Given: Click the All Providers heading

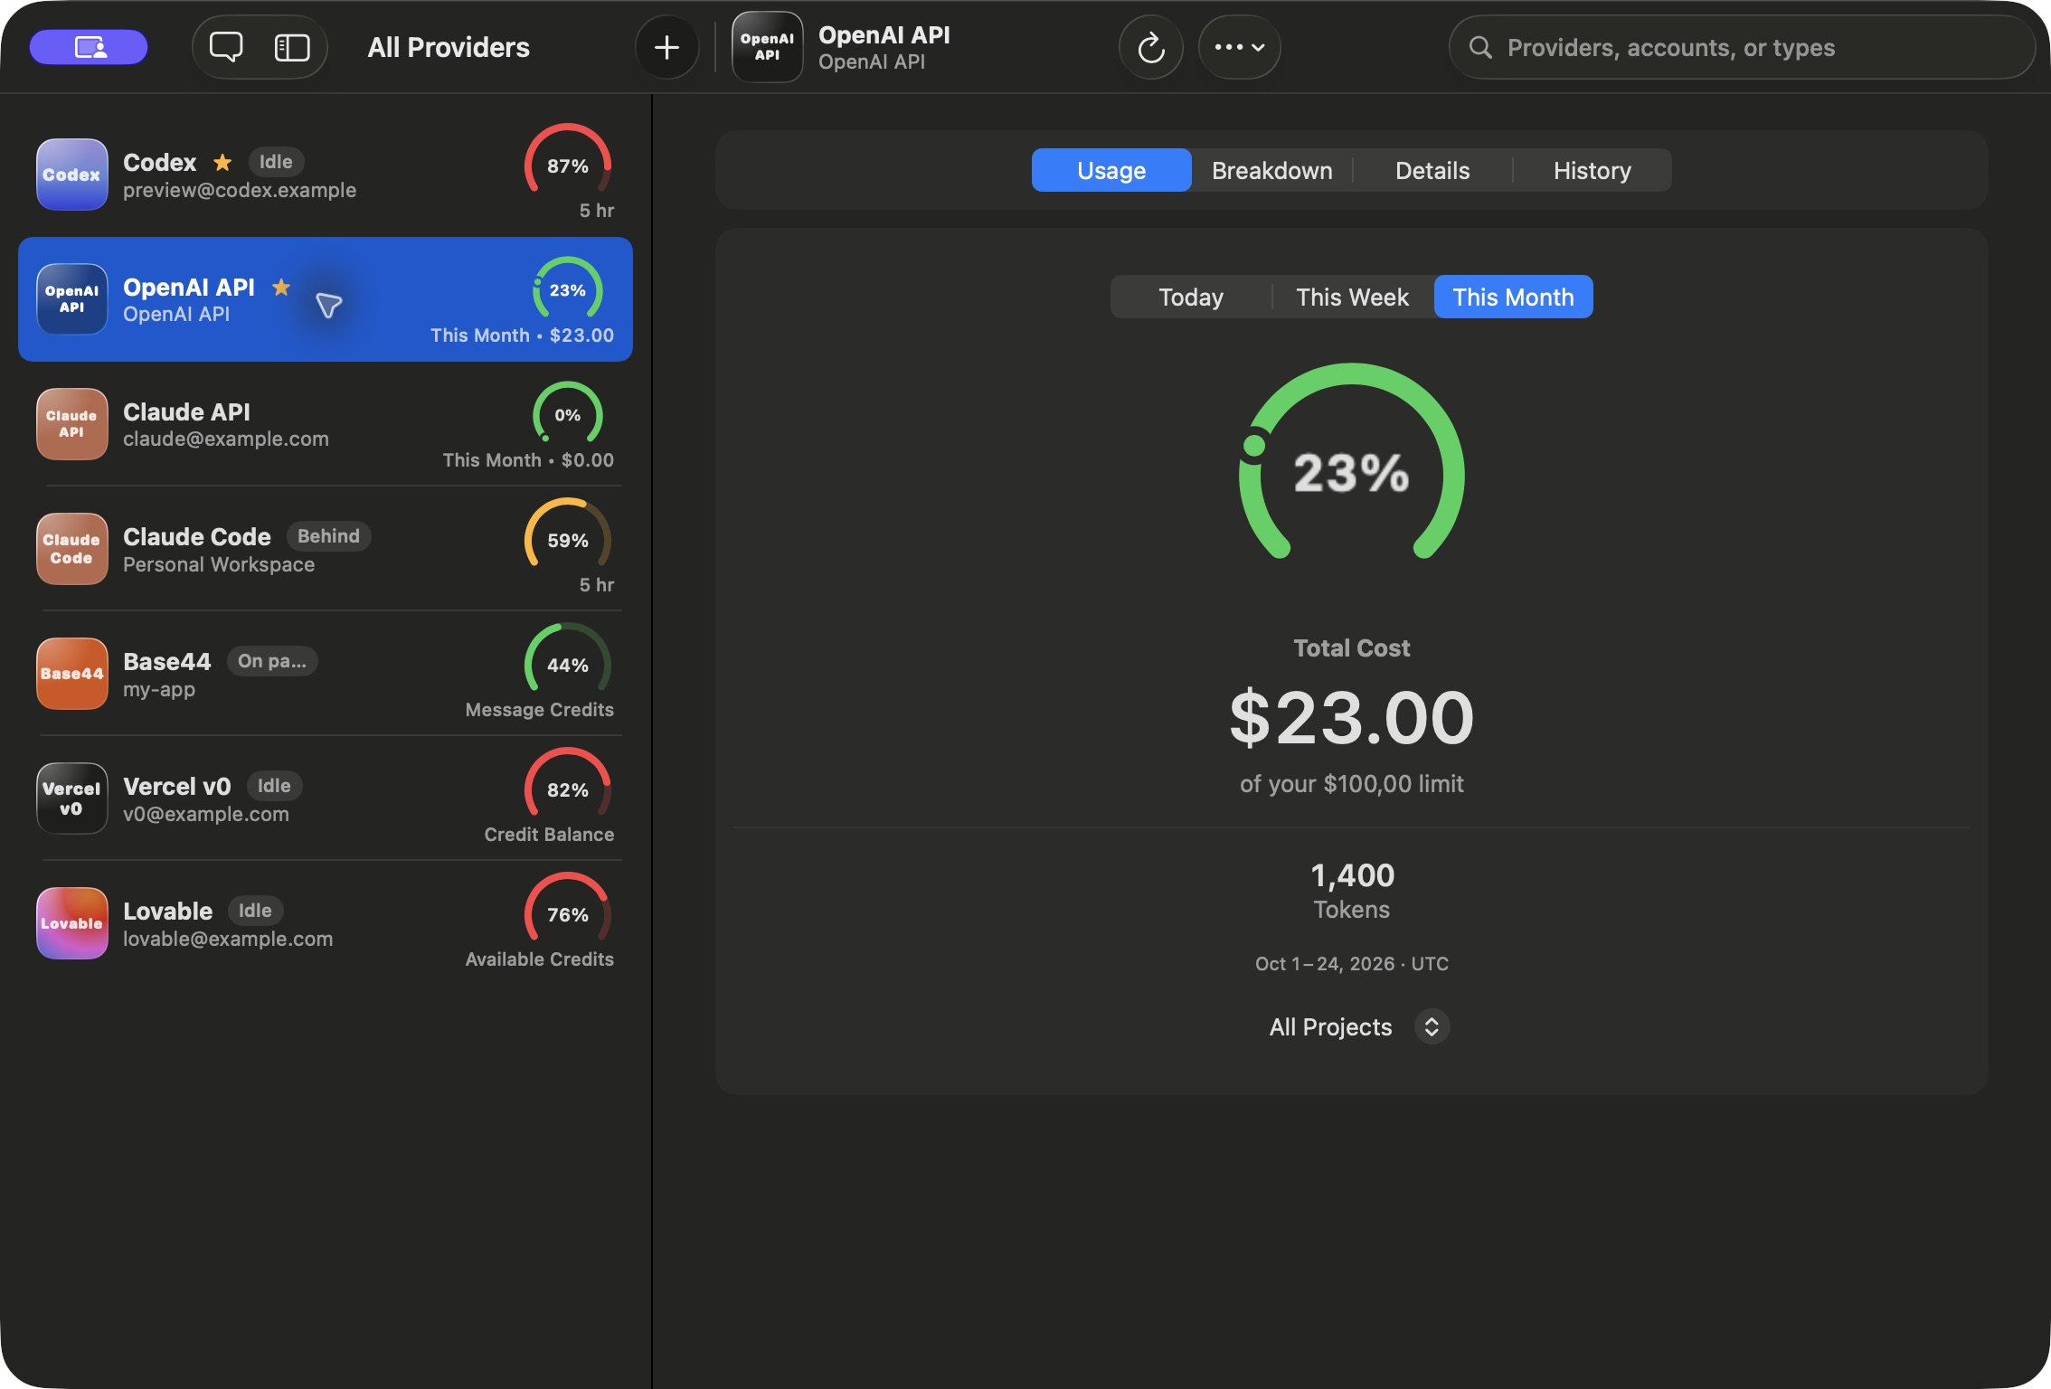Looking at the screenshot, I should tap(449, 47).
